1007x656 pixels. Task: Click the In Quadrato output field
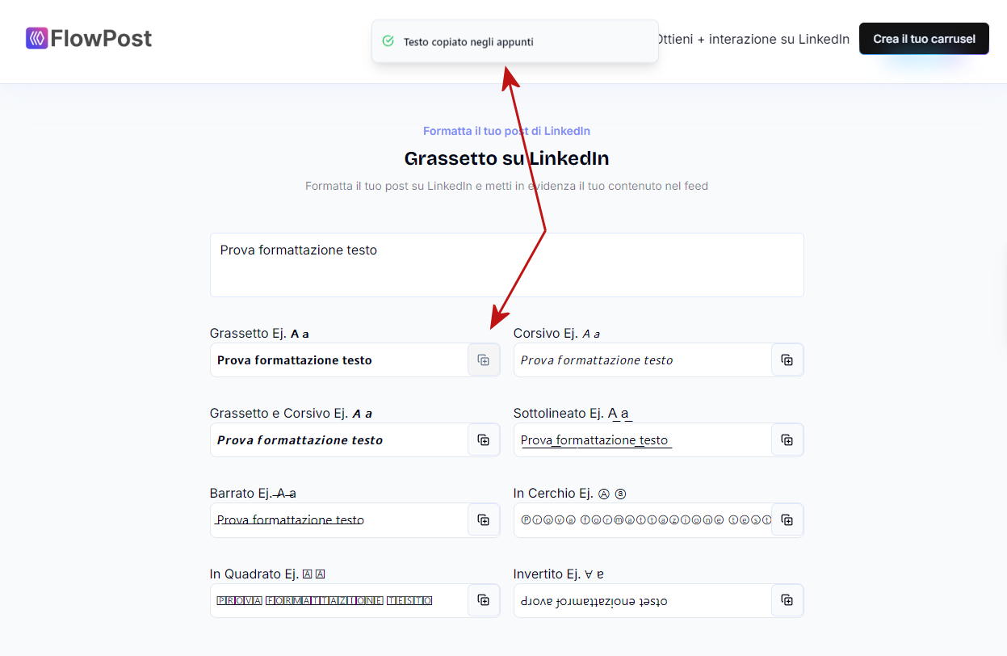click(x=339, y=600)
